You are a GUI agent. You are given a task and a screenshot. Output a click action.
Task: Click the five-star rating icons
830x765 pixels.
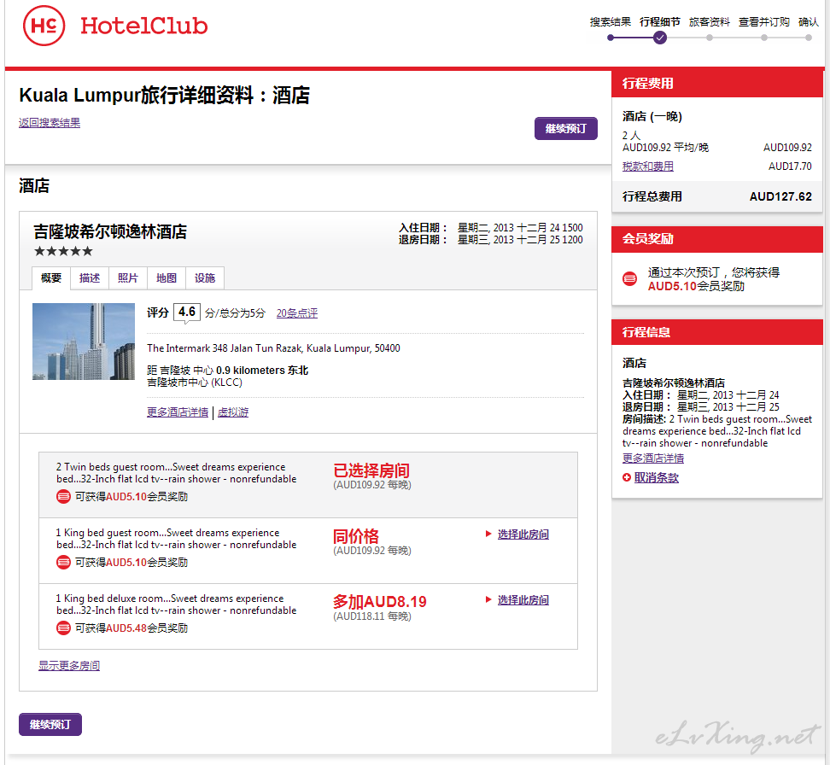(x=63, y=251)
